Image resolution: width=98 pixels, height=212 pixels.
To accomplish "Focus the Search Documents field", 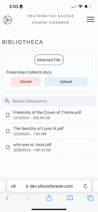I will click(x=49, y=101).
